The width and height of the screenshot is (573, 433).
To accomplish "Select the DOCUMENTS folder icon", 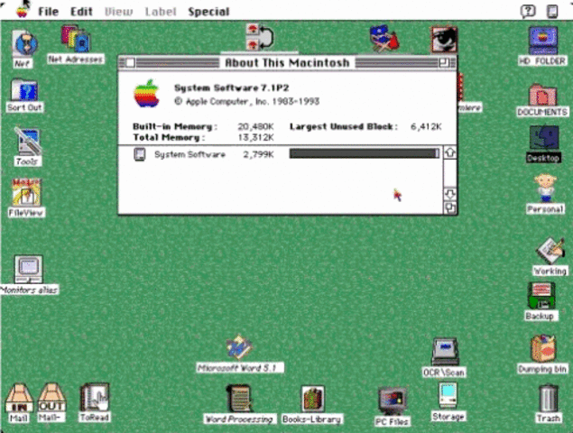I will click(542, 95).
